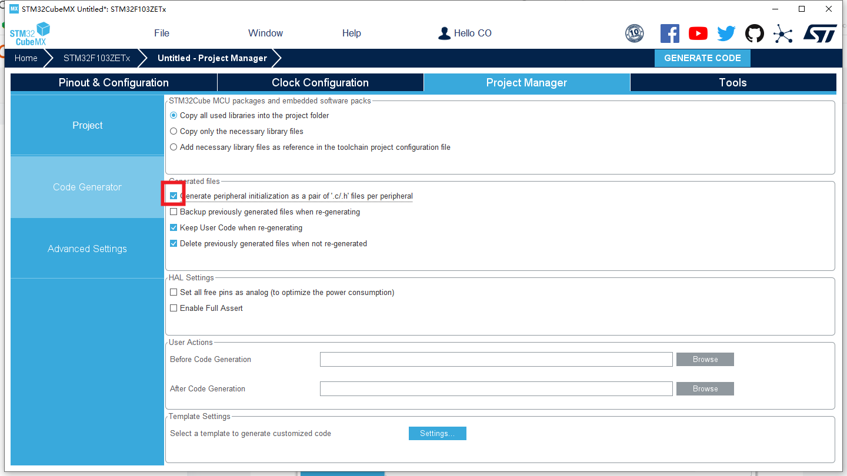Click the ST community network icon
The width and height of the screenshot is (847, 476).
pyautogui.click(x=783, y=33)
